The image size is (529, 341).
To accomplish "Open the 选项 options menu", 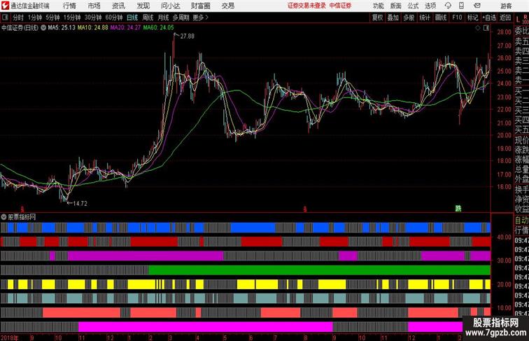I will tap(430, 6).
